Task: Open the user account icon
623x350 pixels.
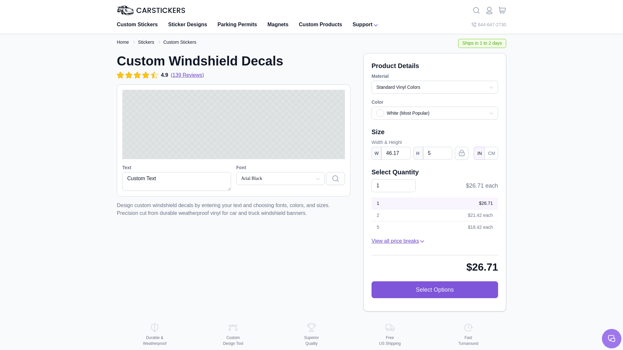Action: point(489,10)
